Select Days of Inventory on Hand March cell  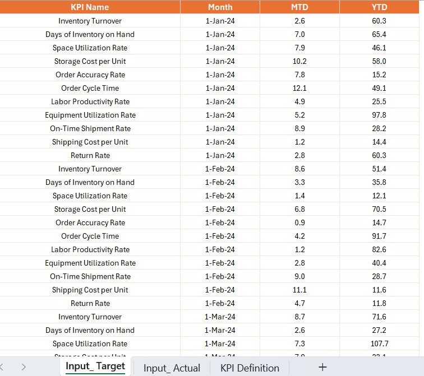pos(90,331)
